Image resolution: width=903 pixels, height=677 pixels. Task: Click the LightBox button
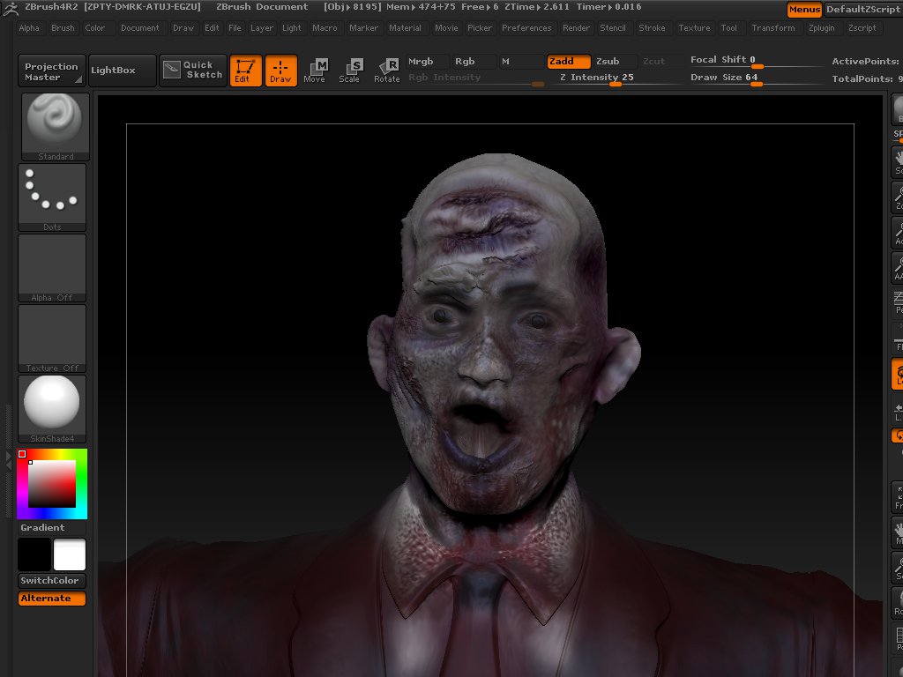coord(113,70)
